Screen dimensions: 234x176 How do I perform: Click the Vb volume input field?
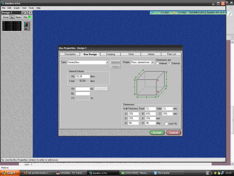point(82,76)
